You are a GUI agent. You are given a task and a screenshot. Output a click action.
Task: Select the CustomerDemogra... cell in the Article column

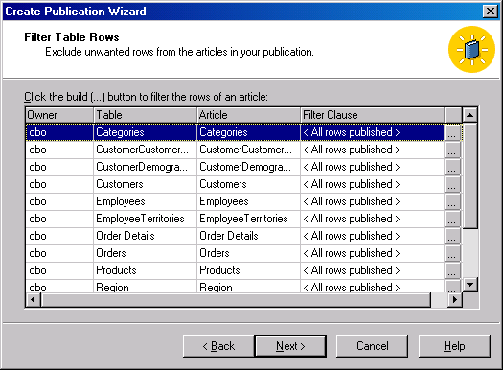[248, 167]
